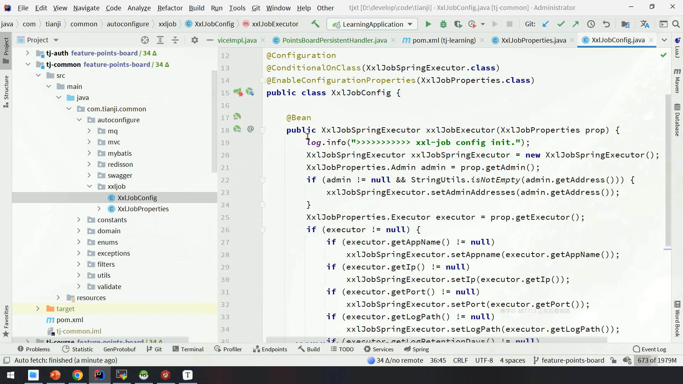
Task: Click the Build hammer icon
Action: (315, 24)
